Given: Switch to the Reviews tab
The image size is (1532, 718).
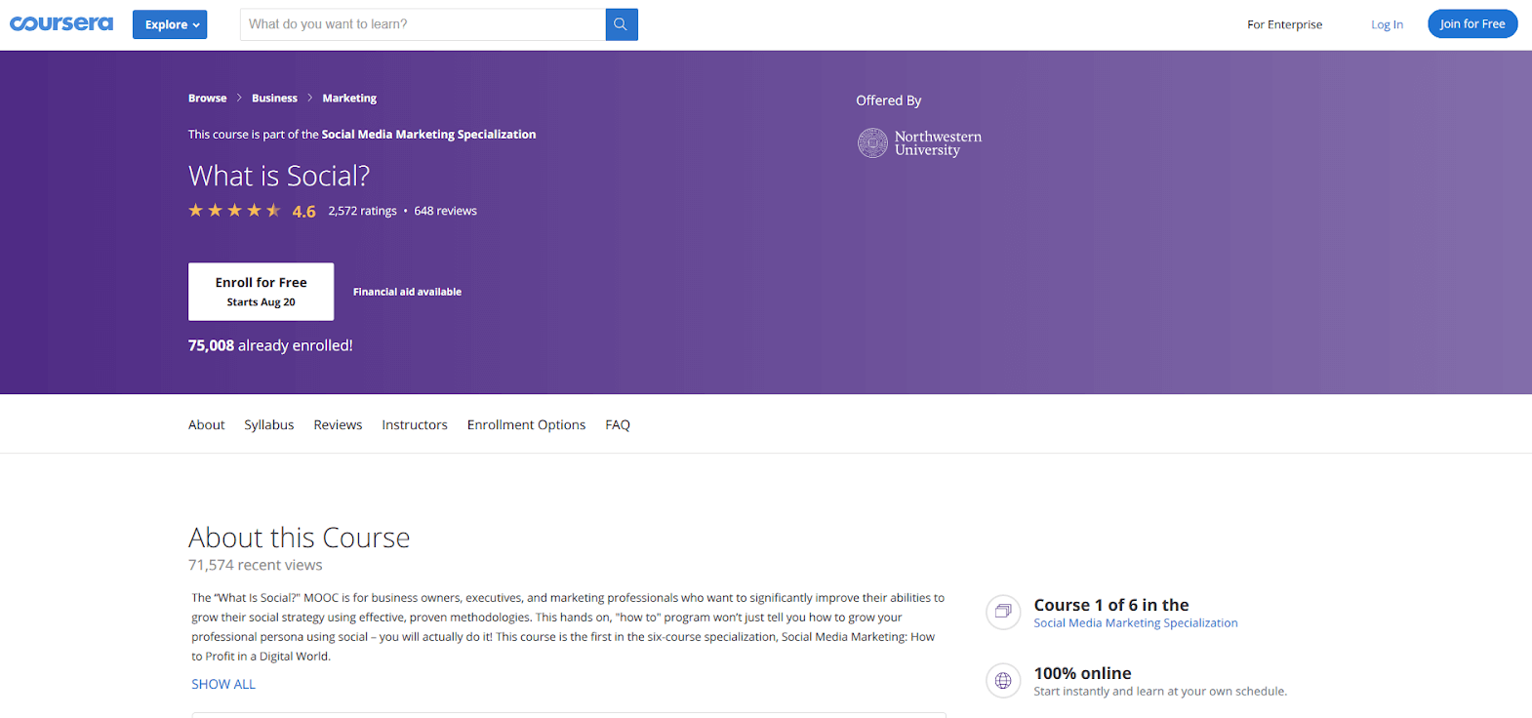Looking at the screenshot, I should [338, 424].
